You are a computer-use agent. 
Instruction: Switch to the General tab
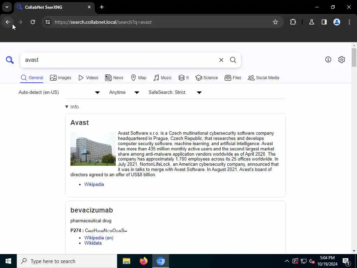tap(32, 78)
